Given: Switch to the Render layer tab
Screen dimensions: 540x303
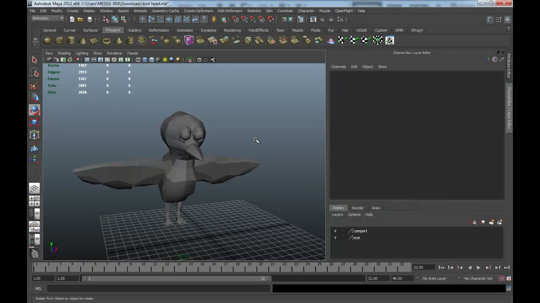Looking at the screenshot, I should pos(358,208).
